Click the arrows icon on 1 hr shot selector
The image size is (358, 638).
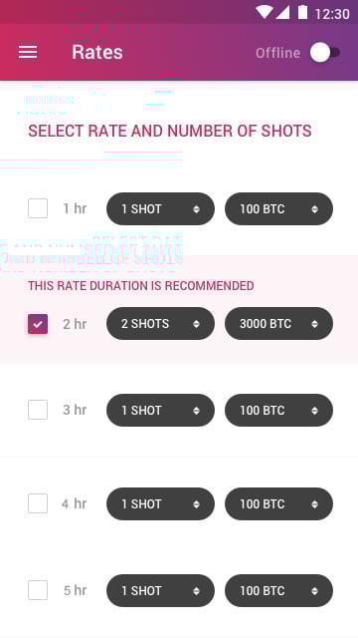[x=197, y=209]
